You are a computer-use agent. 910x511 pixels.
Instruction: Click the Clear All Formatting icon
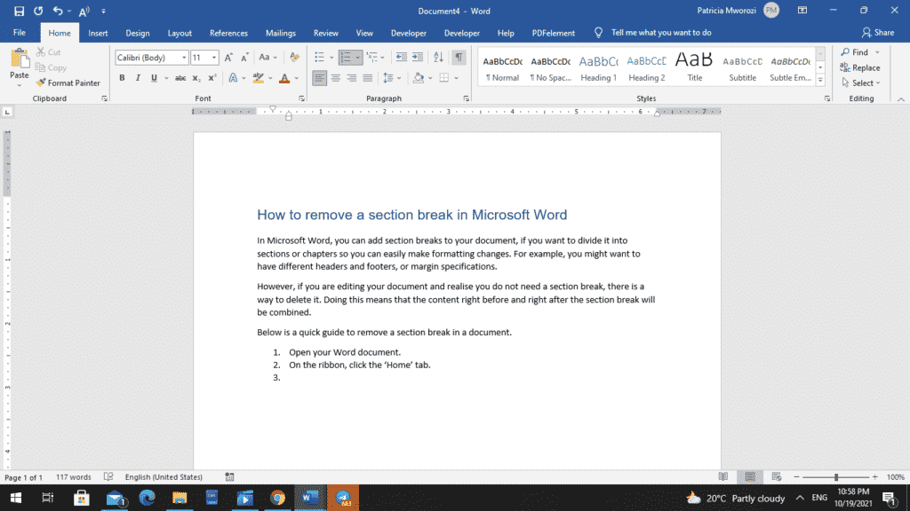[x=292, y=57]
